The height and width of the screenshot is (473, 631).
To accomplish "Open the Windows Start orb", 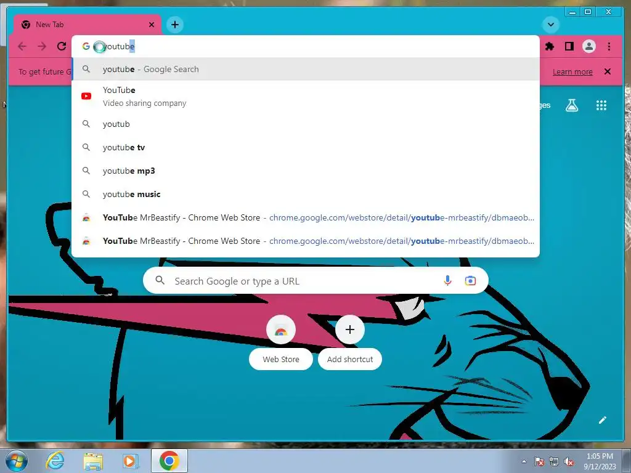I will coord(17,461).
